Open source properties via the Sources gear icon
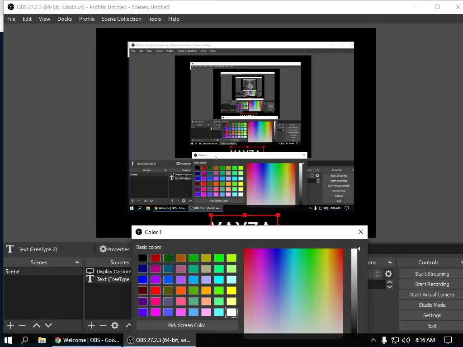This screenshot has width=463, height=347. [115, 325]
